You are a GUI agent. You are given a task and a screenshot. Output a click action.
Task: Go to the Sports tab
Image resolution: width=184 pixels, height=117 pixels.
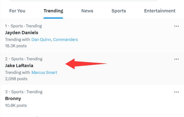[x=119, y=11]
